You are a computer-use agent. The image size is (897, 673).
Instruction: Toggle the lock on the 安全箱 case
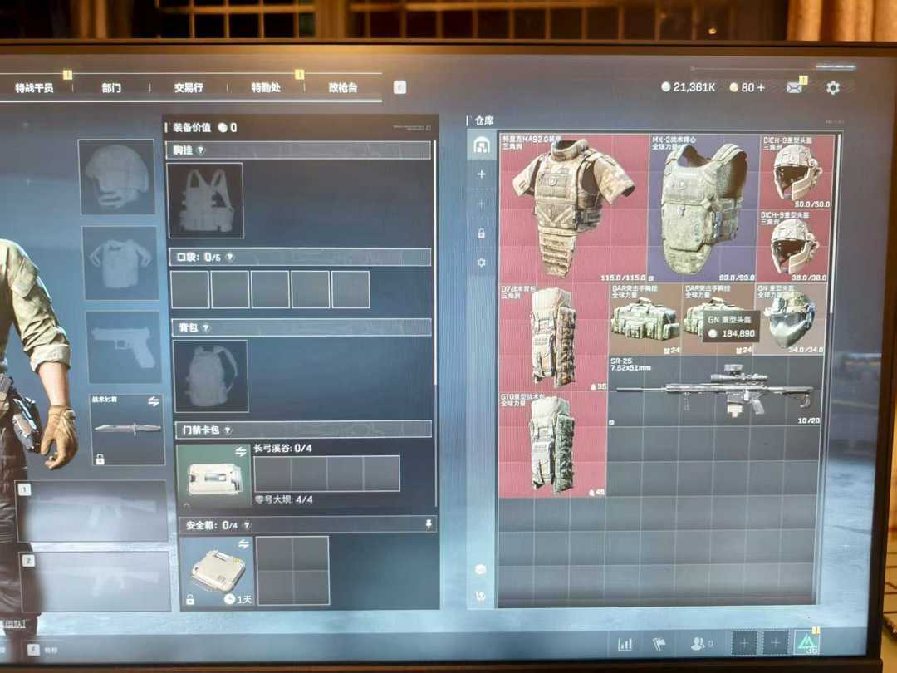pos(190,599)
